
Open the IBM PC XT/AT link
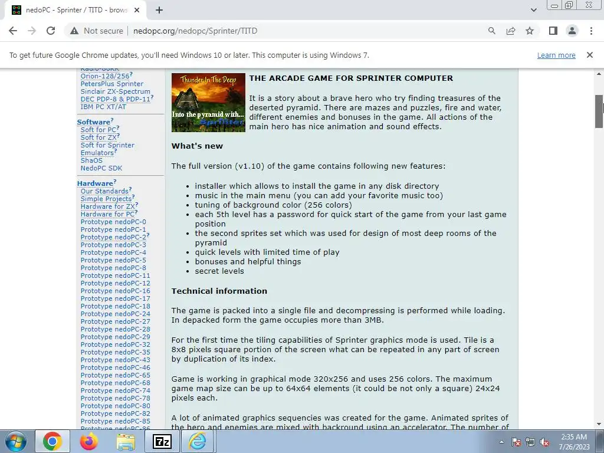[x=103, y=107]
